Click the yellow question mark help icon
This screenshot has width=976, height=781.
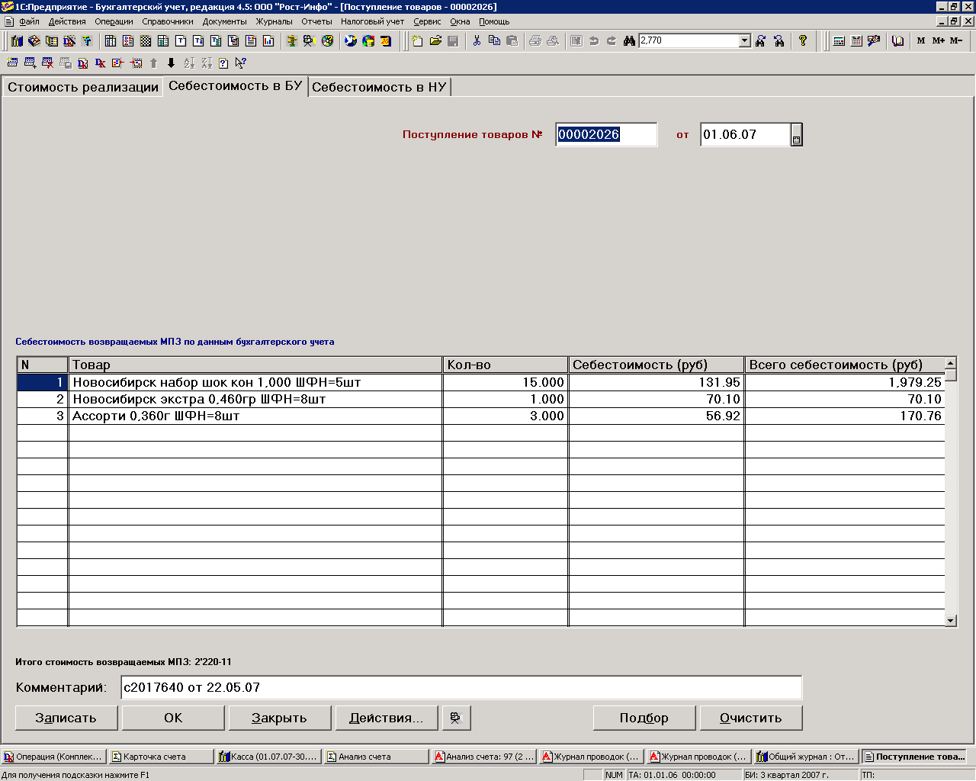(x=803, y=40)
